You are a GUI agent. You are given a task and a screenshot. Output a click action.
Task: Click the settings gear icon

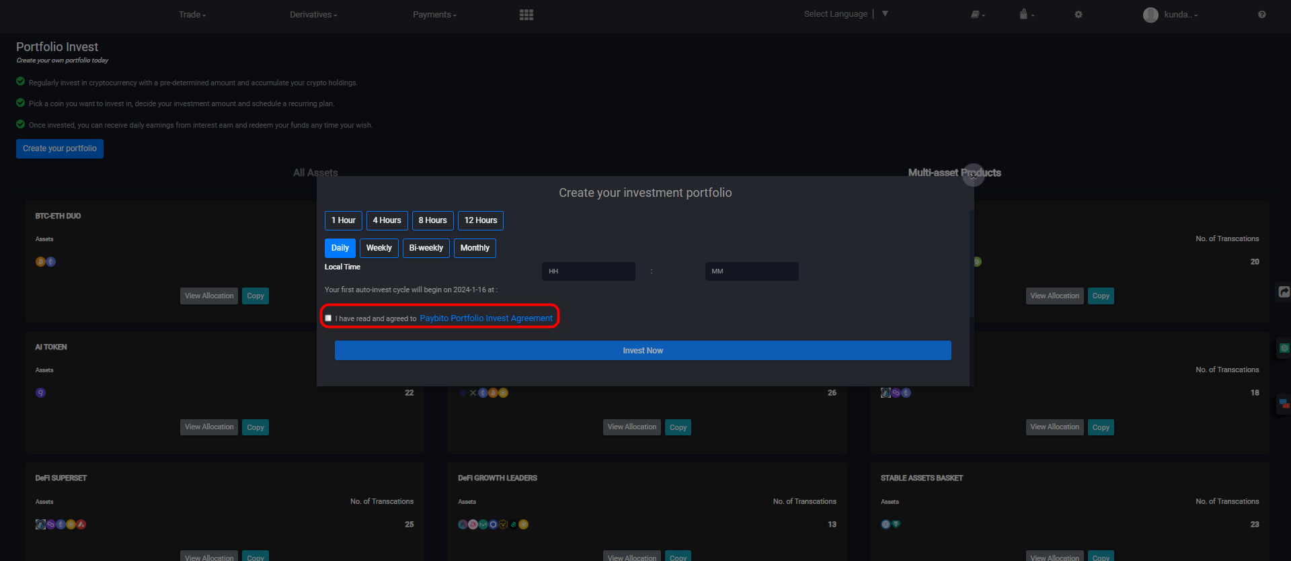click(x=1079, y=15)
